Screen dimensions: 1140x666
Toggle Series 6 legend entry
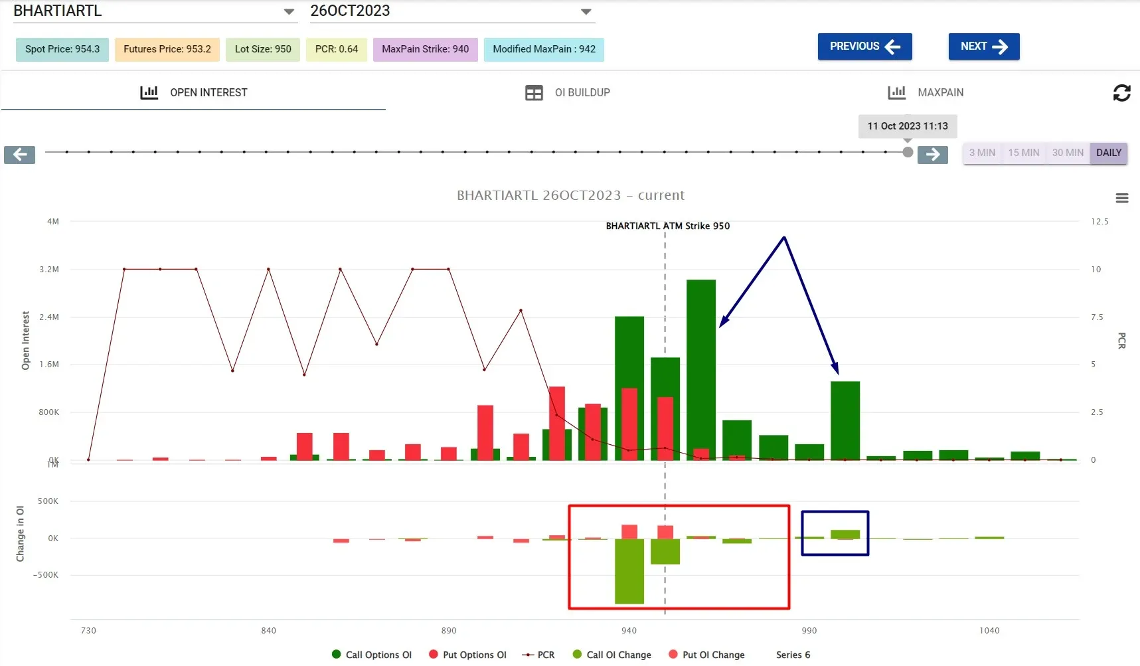[x=793, y=655]
